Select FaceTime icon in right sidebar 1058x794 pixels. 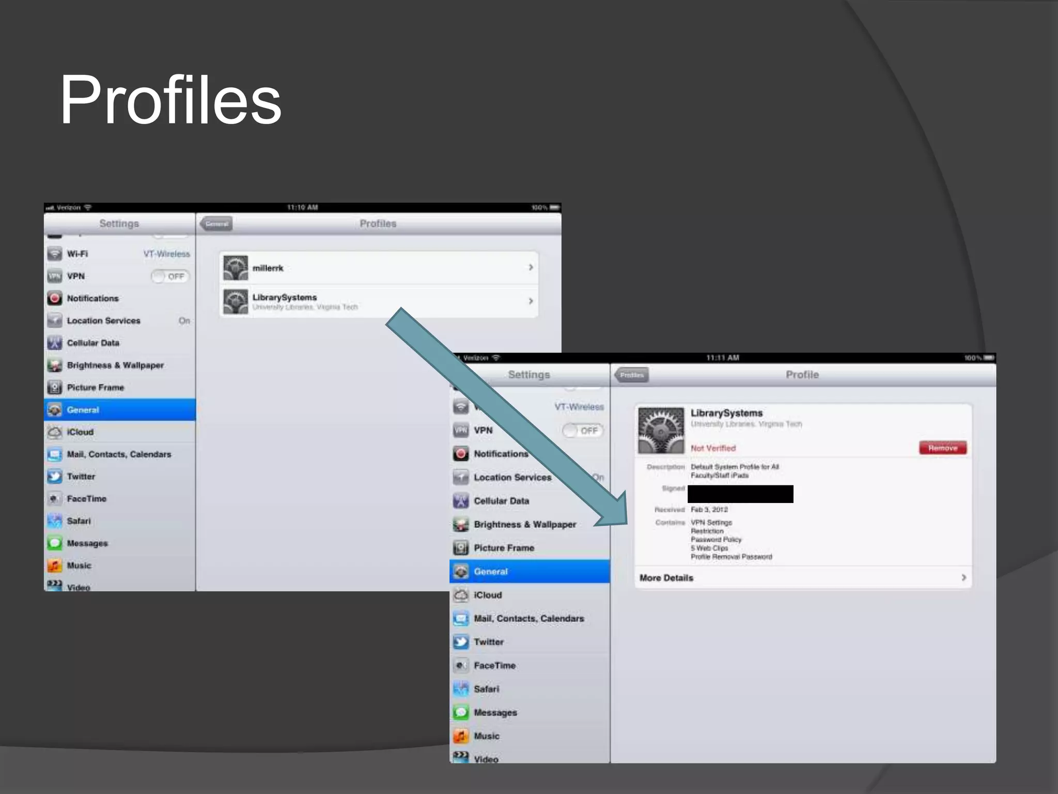click(461, 665)
